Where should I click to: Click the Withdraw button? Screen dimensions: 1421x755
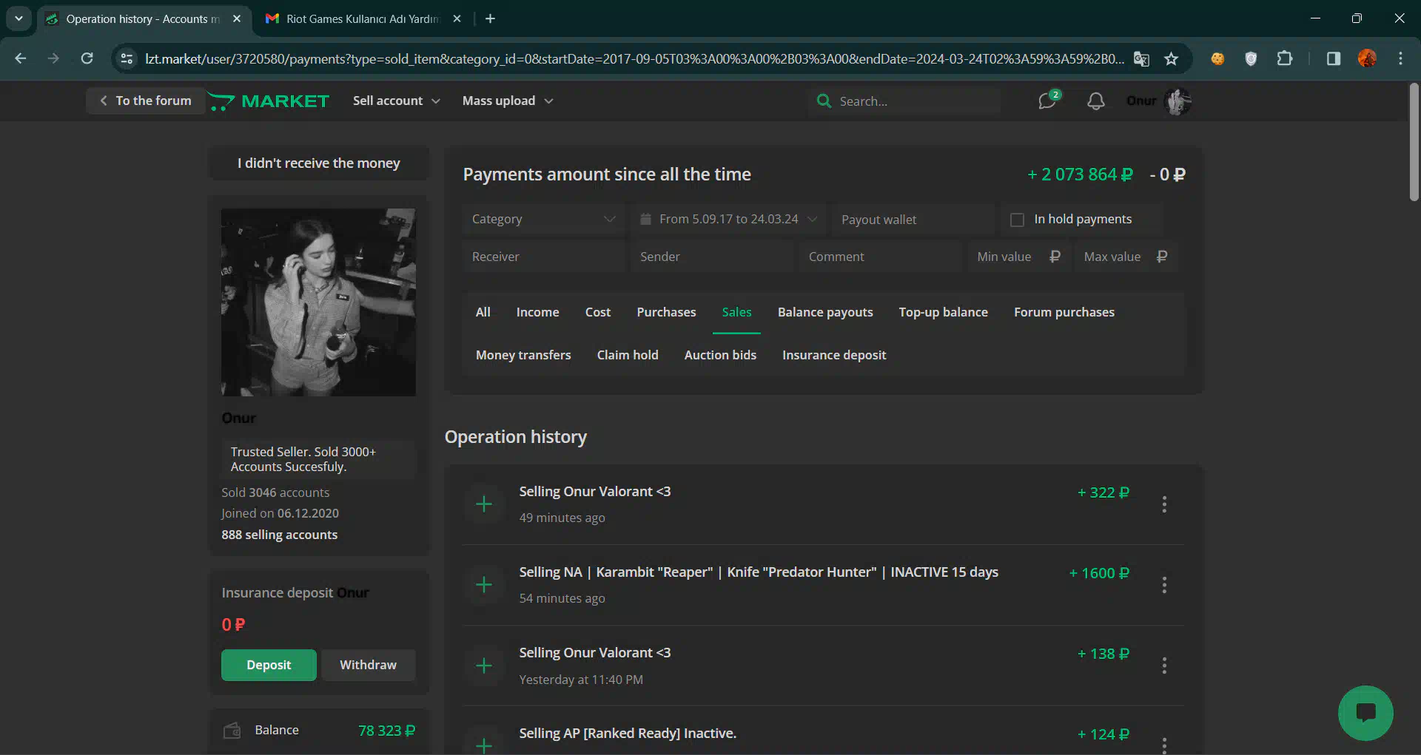[x=368, y=665]
